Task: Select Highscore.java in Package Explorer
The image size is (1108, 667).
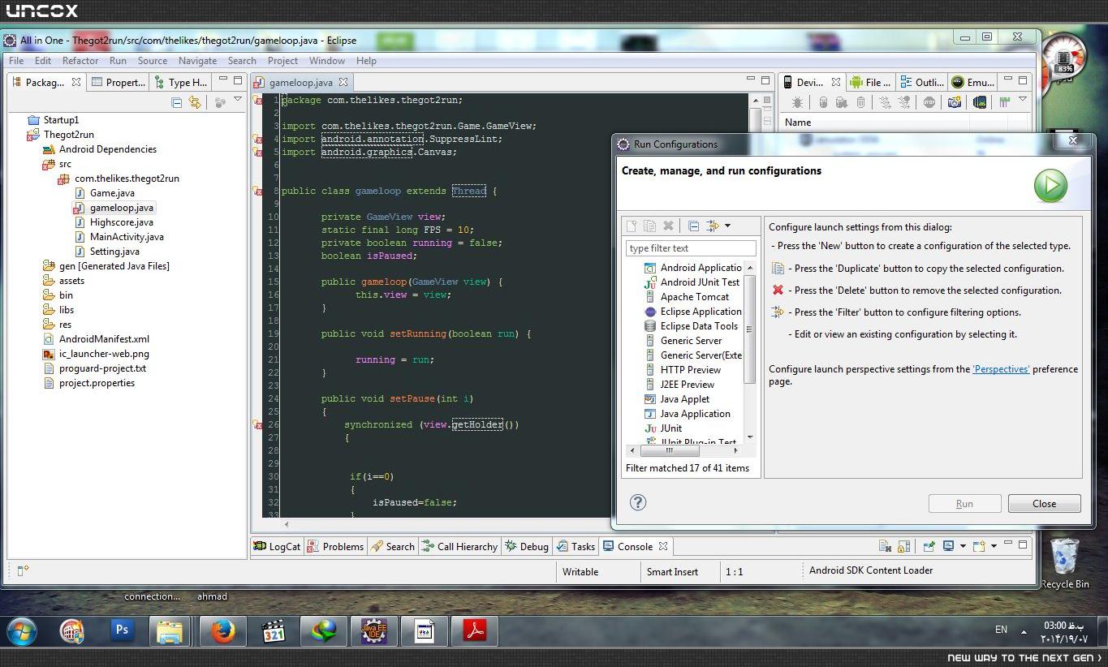Action: (114, 222)
